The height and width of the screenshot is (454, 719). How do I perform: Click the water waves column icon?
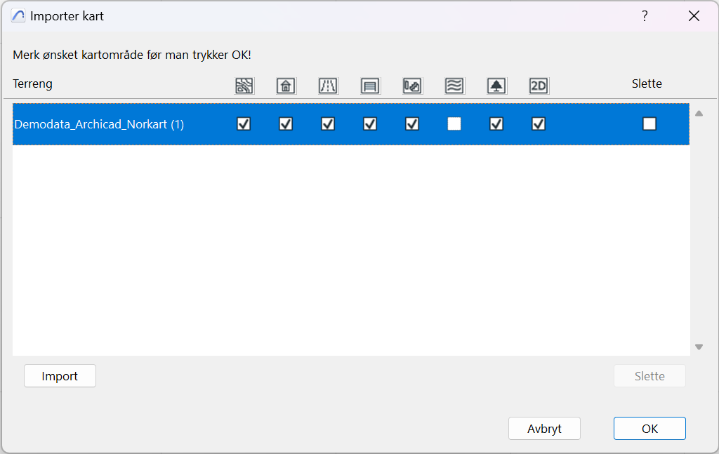pos(454,86)
